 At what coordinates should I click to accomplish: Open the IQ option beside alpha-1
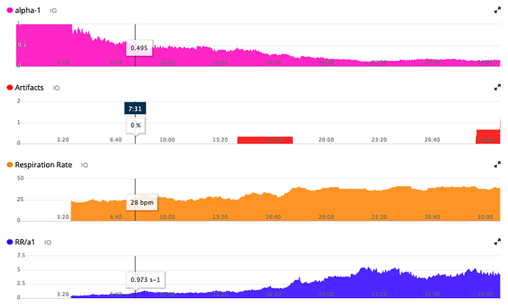54,11
